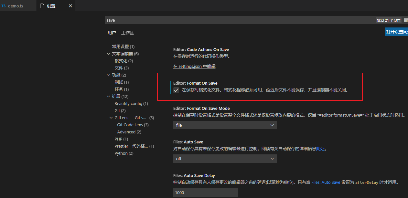Select 格式化 (2) in settings tree
This screenshot has width=408, height=198.
coord(124,61)
